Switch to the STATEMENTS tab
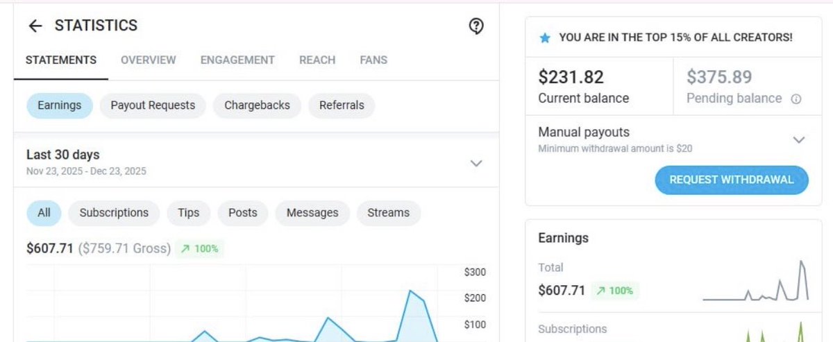This screenshot has width=833, height=342. click(x=61, y=60)
